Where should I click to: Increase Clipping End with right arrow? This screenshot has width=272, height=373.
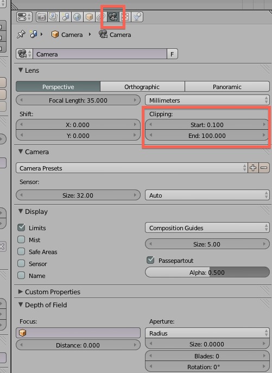(x=264, y=135)
